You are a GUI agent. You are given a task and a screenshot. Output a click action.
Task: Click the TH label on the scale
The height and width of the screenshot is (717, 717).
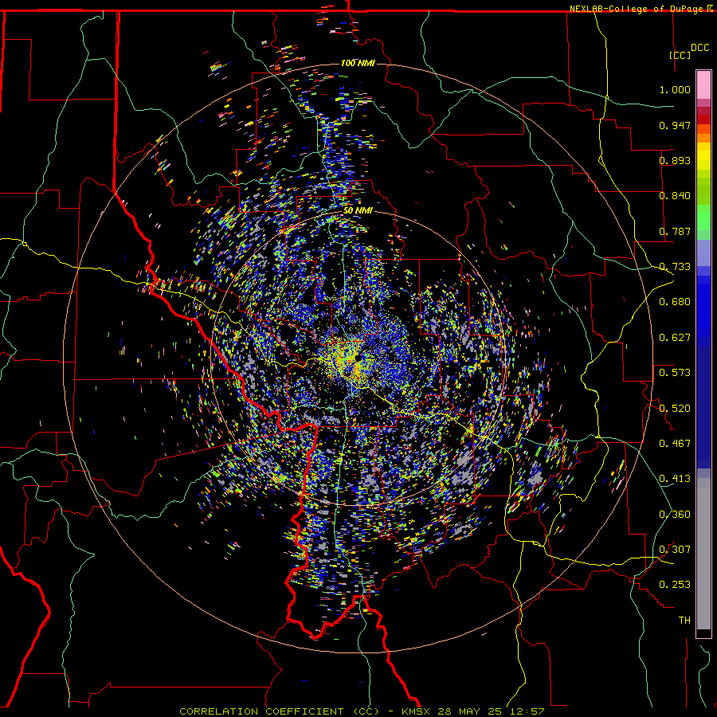(684, 621)
